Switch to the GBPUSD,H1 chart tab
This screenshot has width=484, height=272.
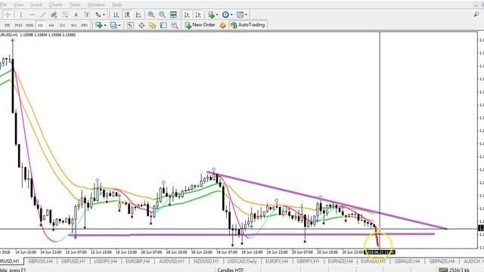tap(73, 261)
